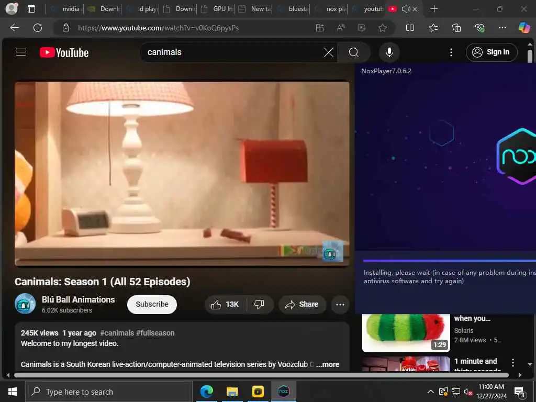Activate Read aloud icon in address bar
Viewport: 536px width, 402px height.
click(x=341, y=28)
